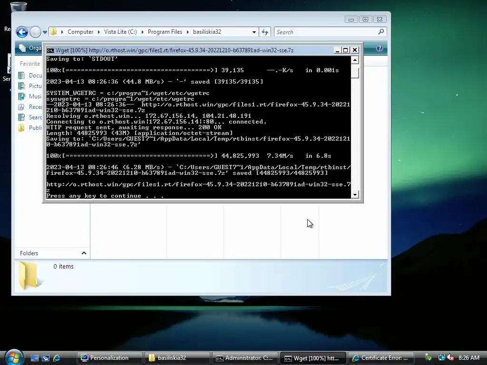Open Pictures in Favorite Links
This screenshot has height=365, width=487.
point(30,86)
